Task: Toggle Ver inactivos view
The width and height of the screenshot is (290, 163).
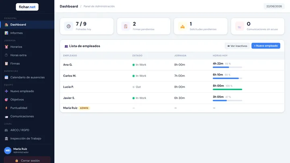Action: (237, 46)
